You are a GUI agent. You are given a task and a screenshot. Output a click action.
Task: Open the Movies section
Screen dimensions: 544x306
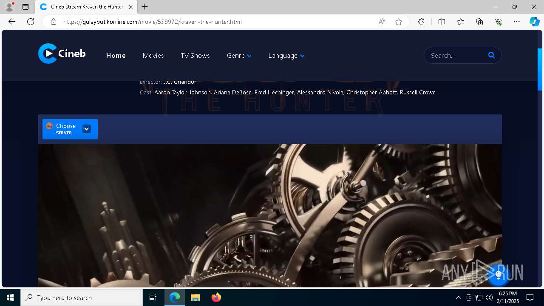(x=153, y=56)
